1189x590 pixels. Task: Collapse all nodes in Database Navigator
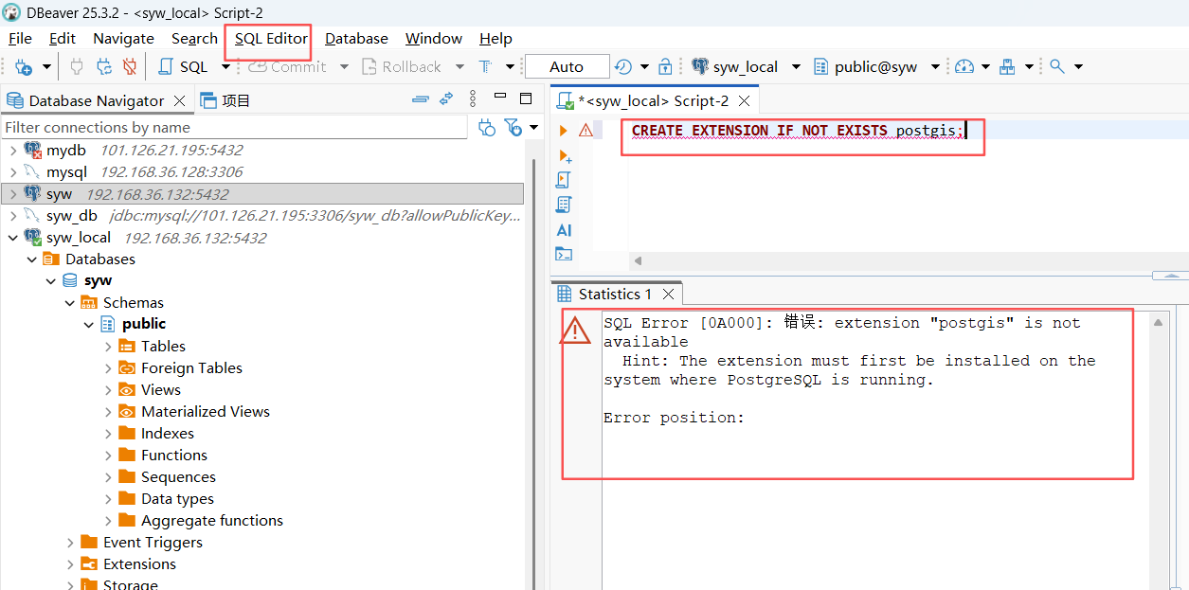click(421, 99)
